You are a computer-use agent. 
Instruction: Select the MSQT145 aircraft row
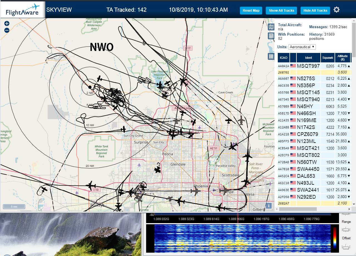pos(315,92)
